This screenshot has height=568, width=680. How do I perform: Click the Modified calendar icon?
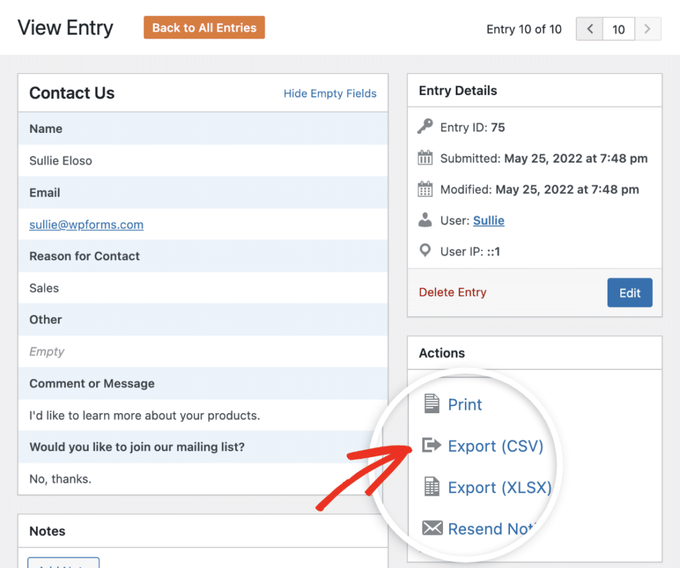[425, 189]
